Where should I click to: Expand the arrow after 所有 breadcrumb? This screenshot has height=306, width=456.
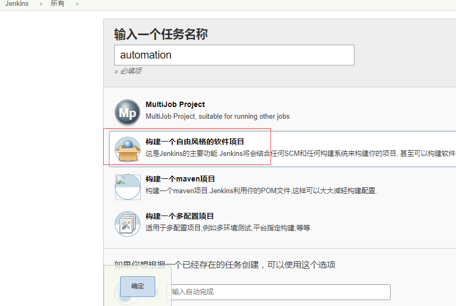(78, 4)
